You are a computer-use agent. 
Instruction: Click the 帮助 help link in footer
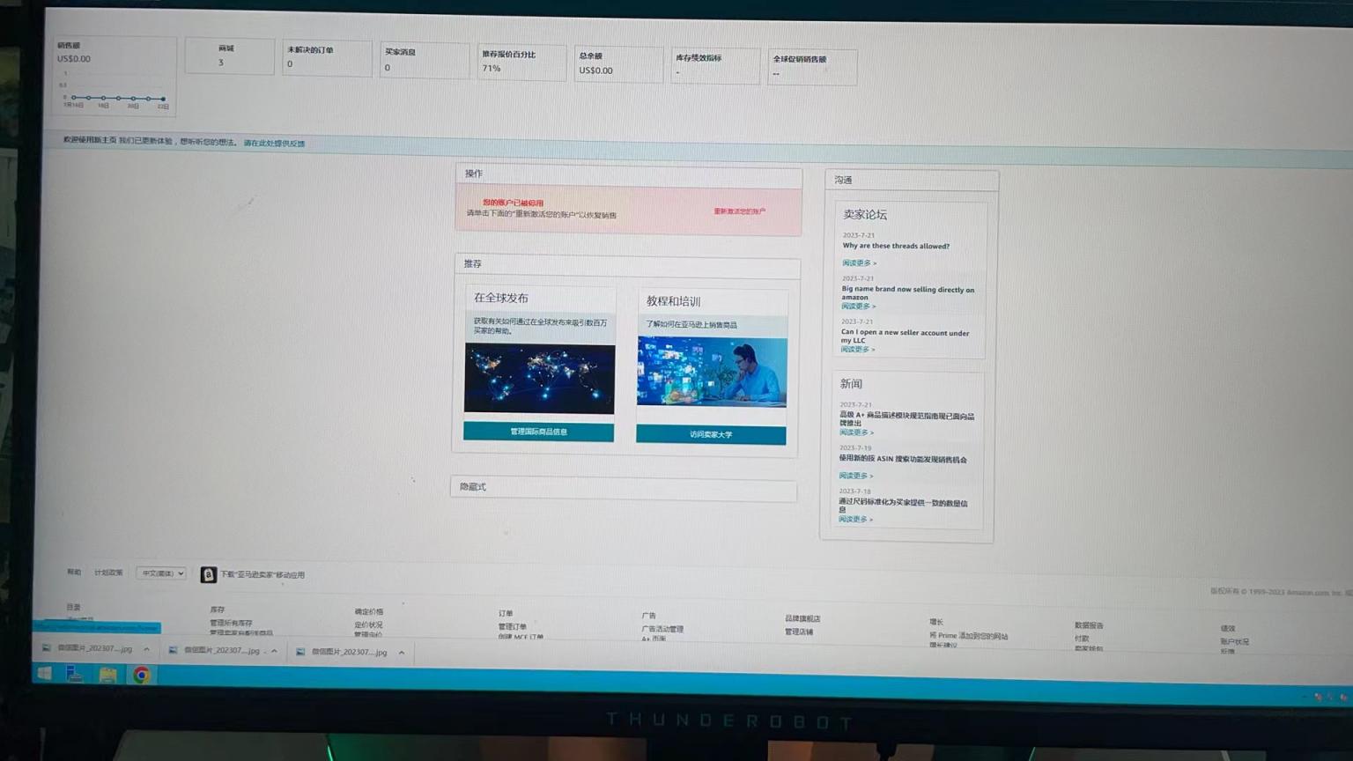(x=74, y=572)
